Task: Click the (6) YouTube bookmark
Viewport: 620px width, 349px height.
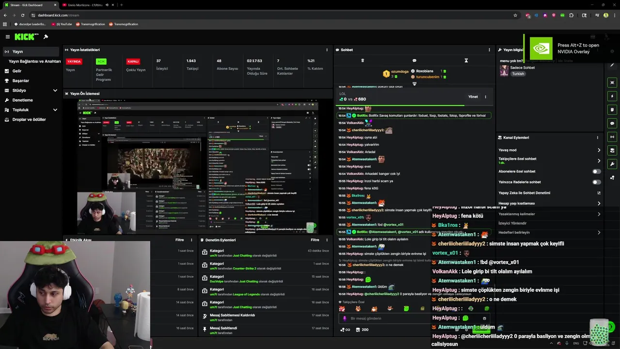Action: (62, 24)
